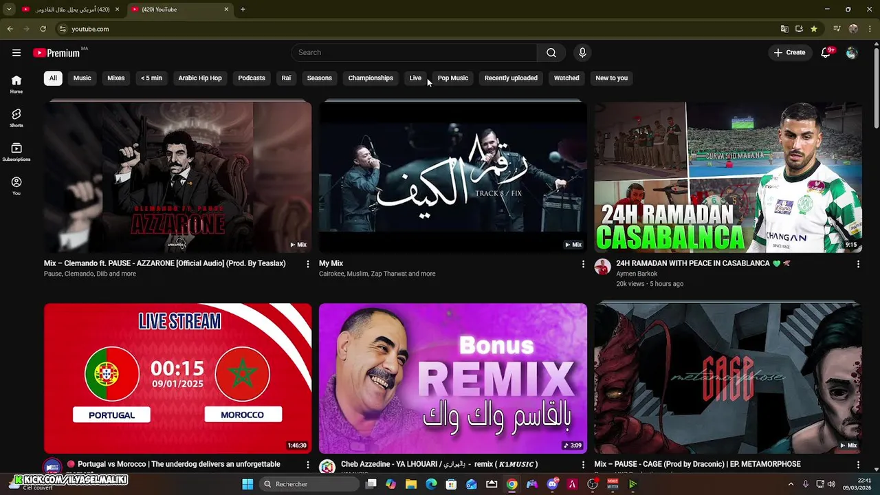The height and width of the screenshot is (495, 880).
Task: Click the YouTube Premium logo
Action: pyautogui.click(x=56, y=53)
